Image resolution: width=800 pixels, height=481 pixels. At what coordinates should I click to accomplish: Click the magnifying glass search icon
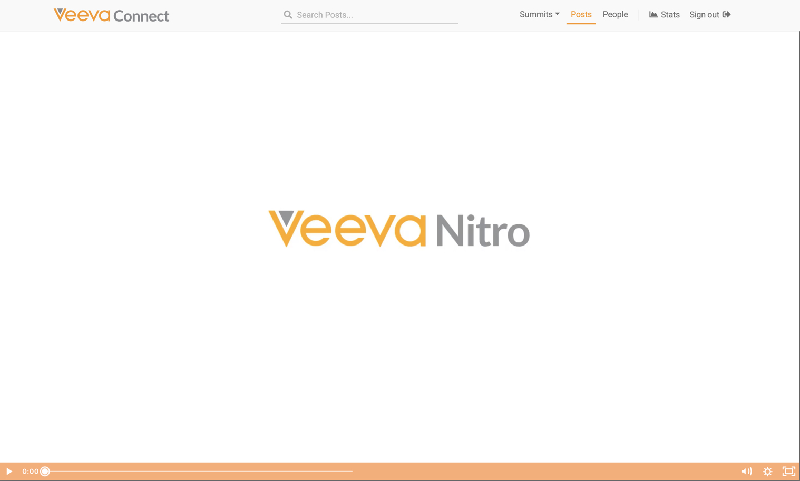coord(288,15)
